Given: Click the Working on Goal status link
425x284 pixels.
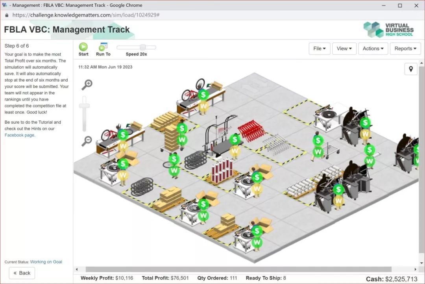Looking at the screenshot, I should [46, 262].
